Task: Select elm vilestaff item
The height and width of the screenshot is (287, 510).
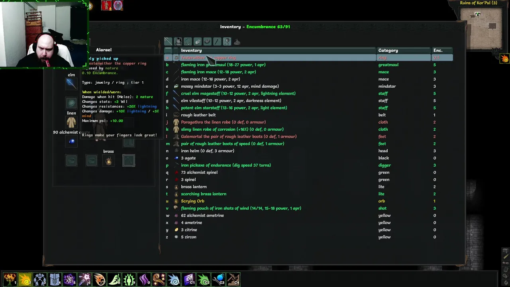Action: [308, 100]
